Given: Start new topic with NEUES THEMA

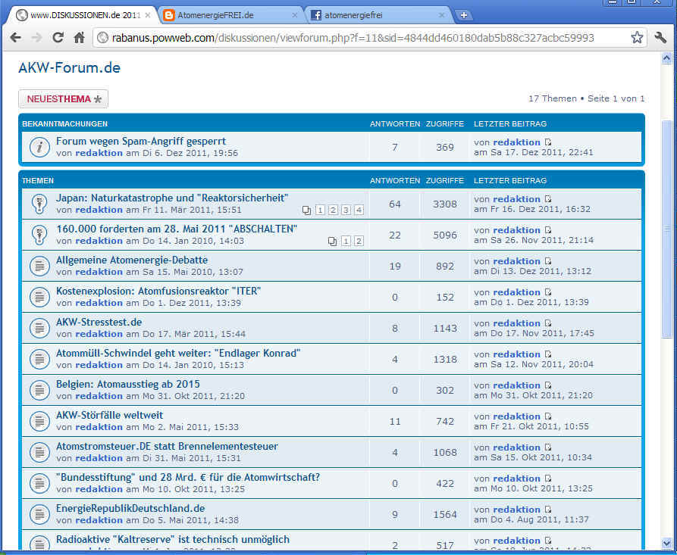Looking at the screenshot, I should pos(63,99).
